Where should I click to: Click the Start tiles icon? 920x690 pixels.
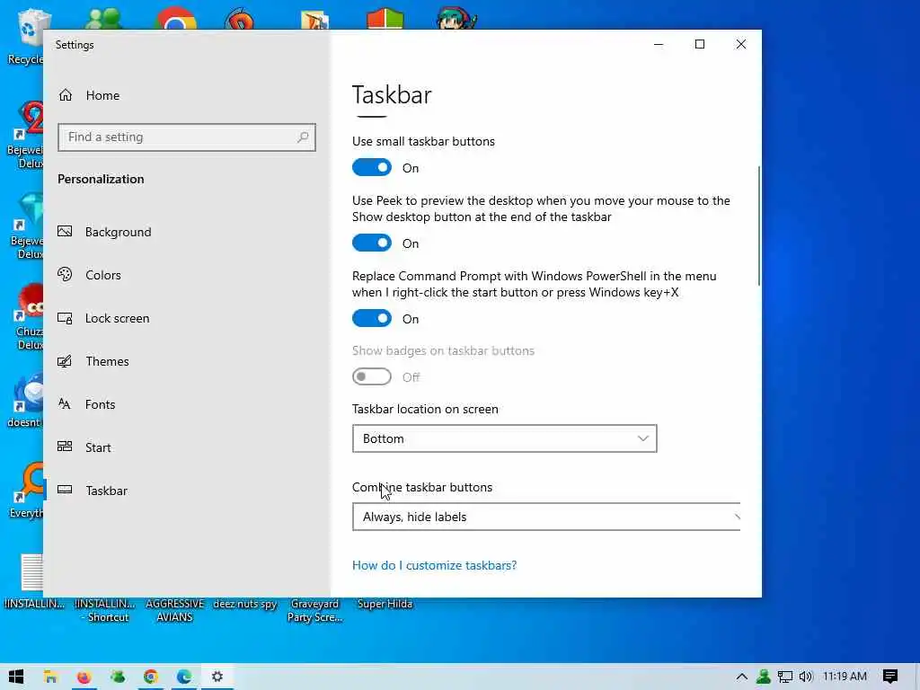(65, 447)
